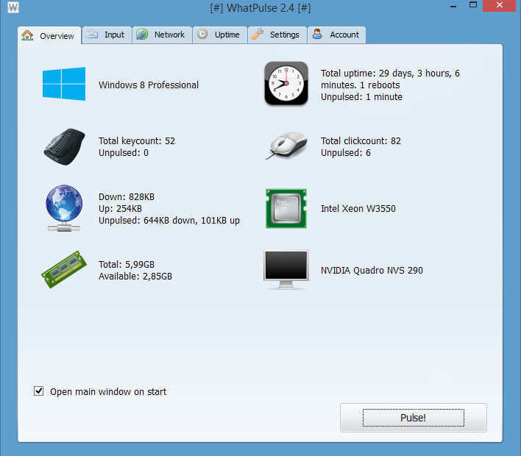Screen dimensions: 521x456
Task: Open the Network tab
Action: tap(162, 35)
